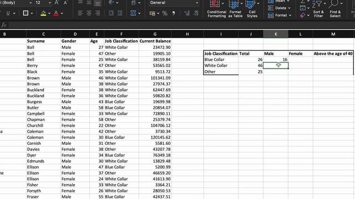Click the Increase Indent icon
This screenshot has width=355, height=199.
click(120, 13)
